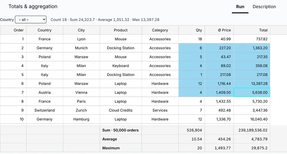Click the 5,730.20 total cell
The width and height of the screenshot is (287, 154).
pos(252,101)
